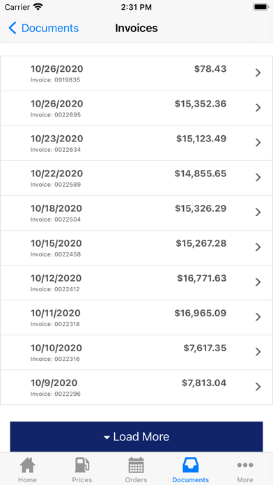Open the 10/18/2020 invoice row
The height and width of the screenshot is (485, 273).
(136, 213)
